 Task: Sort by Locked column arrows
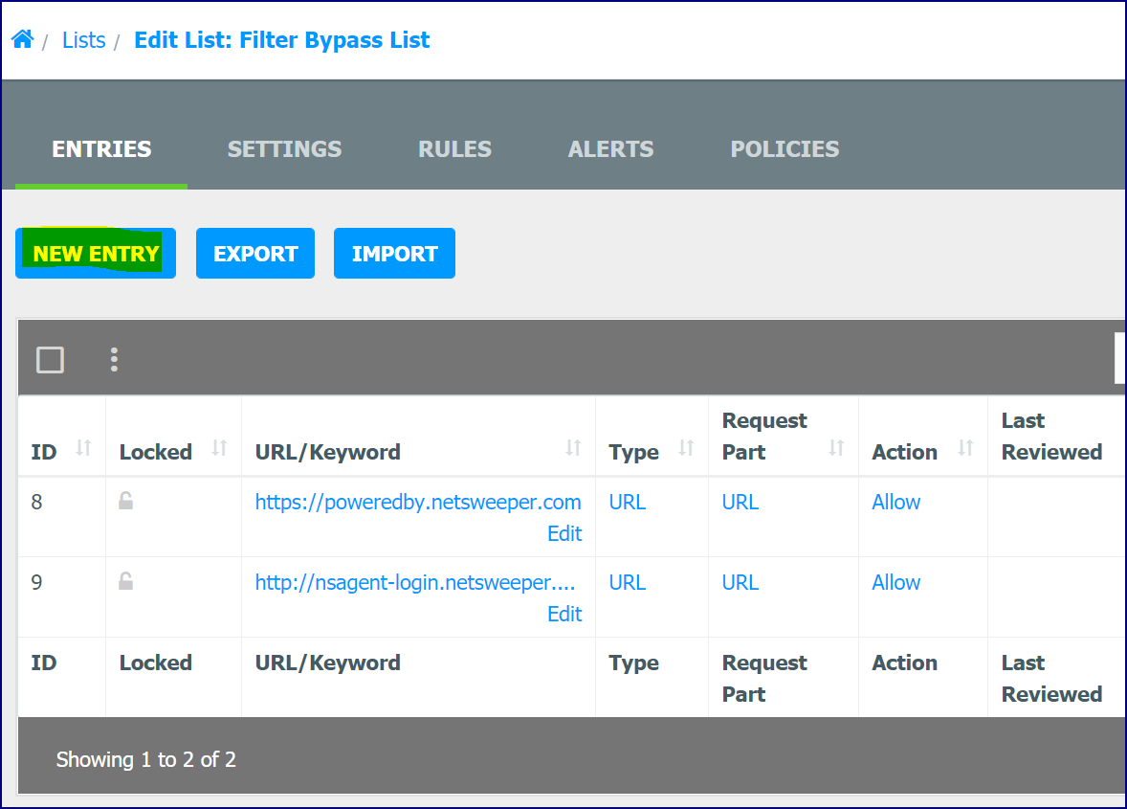[219, 448]
